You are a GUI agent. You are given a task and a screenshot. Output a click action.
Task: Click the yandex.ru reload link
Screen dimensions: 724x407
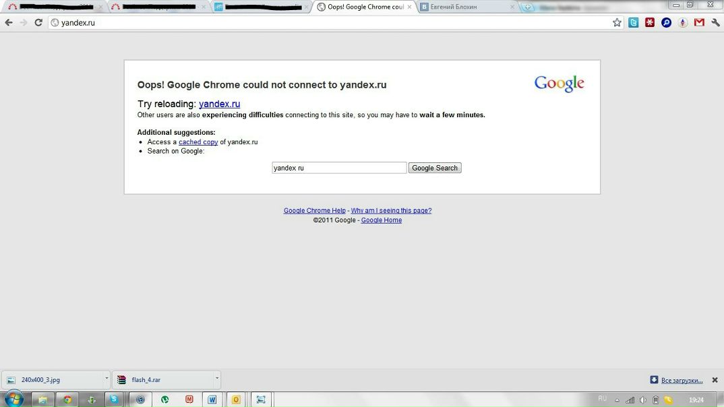click(x=219, y=104)
